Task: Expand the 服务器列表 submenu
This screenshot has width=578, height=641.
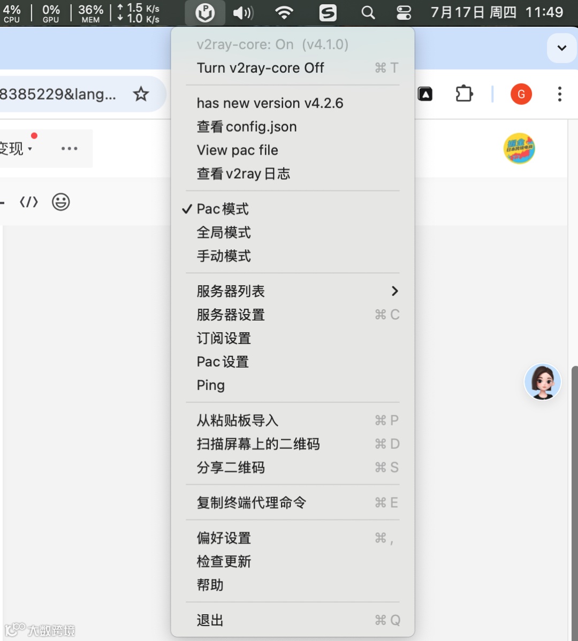Action: coord(230,291)
